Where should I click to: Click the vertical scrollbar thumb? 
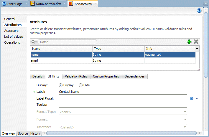click(x=206, y=45)
